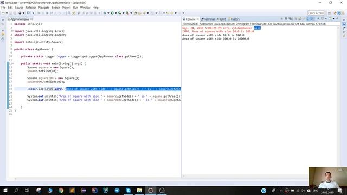347x195 pixels.
Task: Open the File menu
Action: (x=3, y=8)
